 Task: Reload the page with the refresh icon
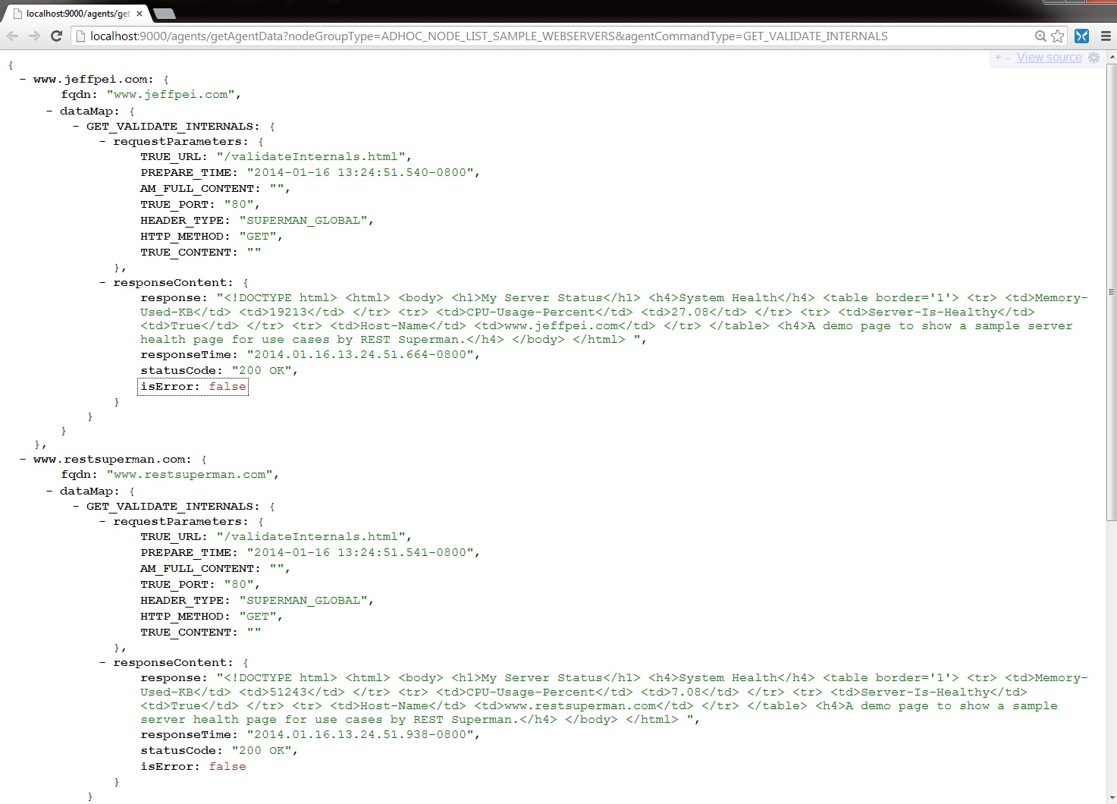point(56,36)
